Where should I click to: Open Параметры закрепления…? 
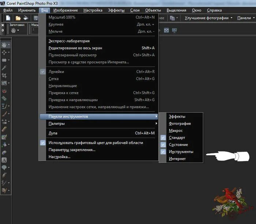(x=99, y=150)
